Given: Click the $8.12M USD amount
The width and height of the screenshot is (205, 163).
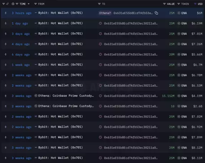Looking at the screenshot, I should click(197, 148).
